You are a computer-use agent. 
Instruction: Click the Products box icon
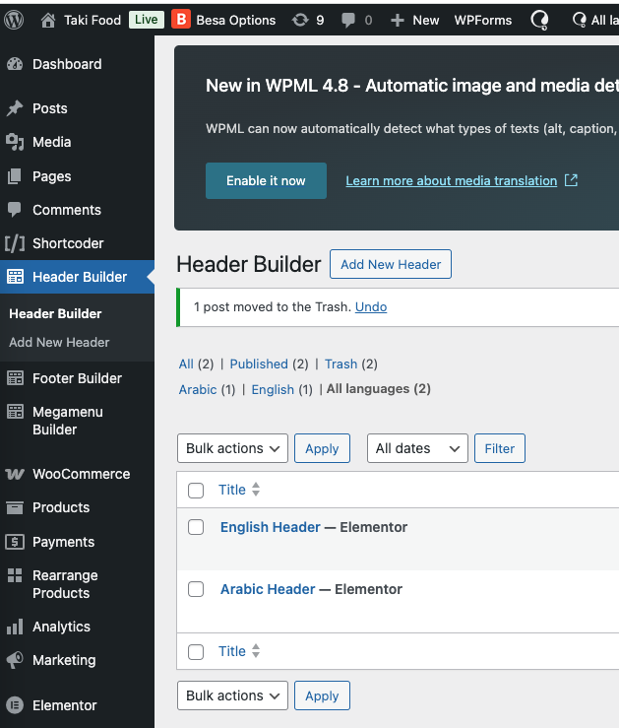tap(15, 507)
